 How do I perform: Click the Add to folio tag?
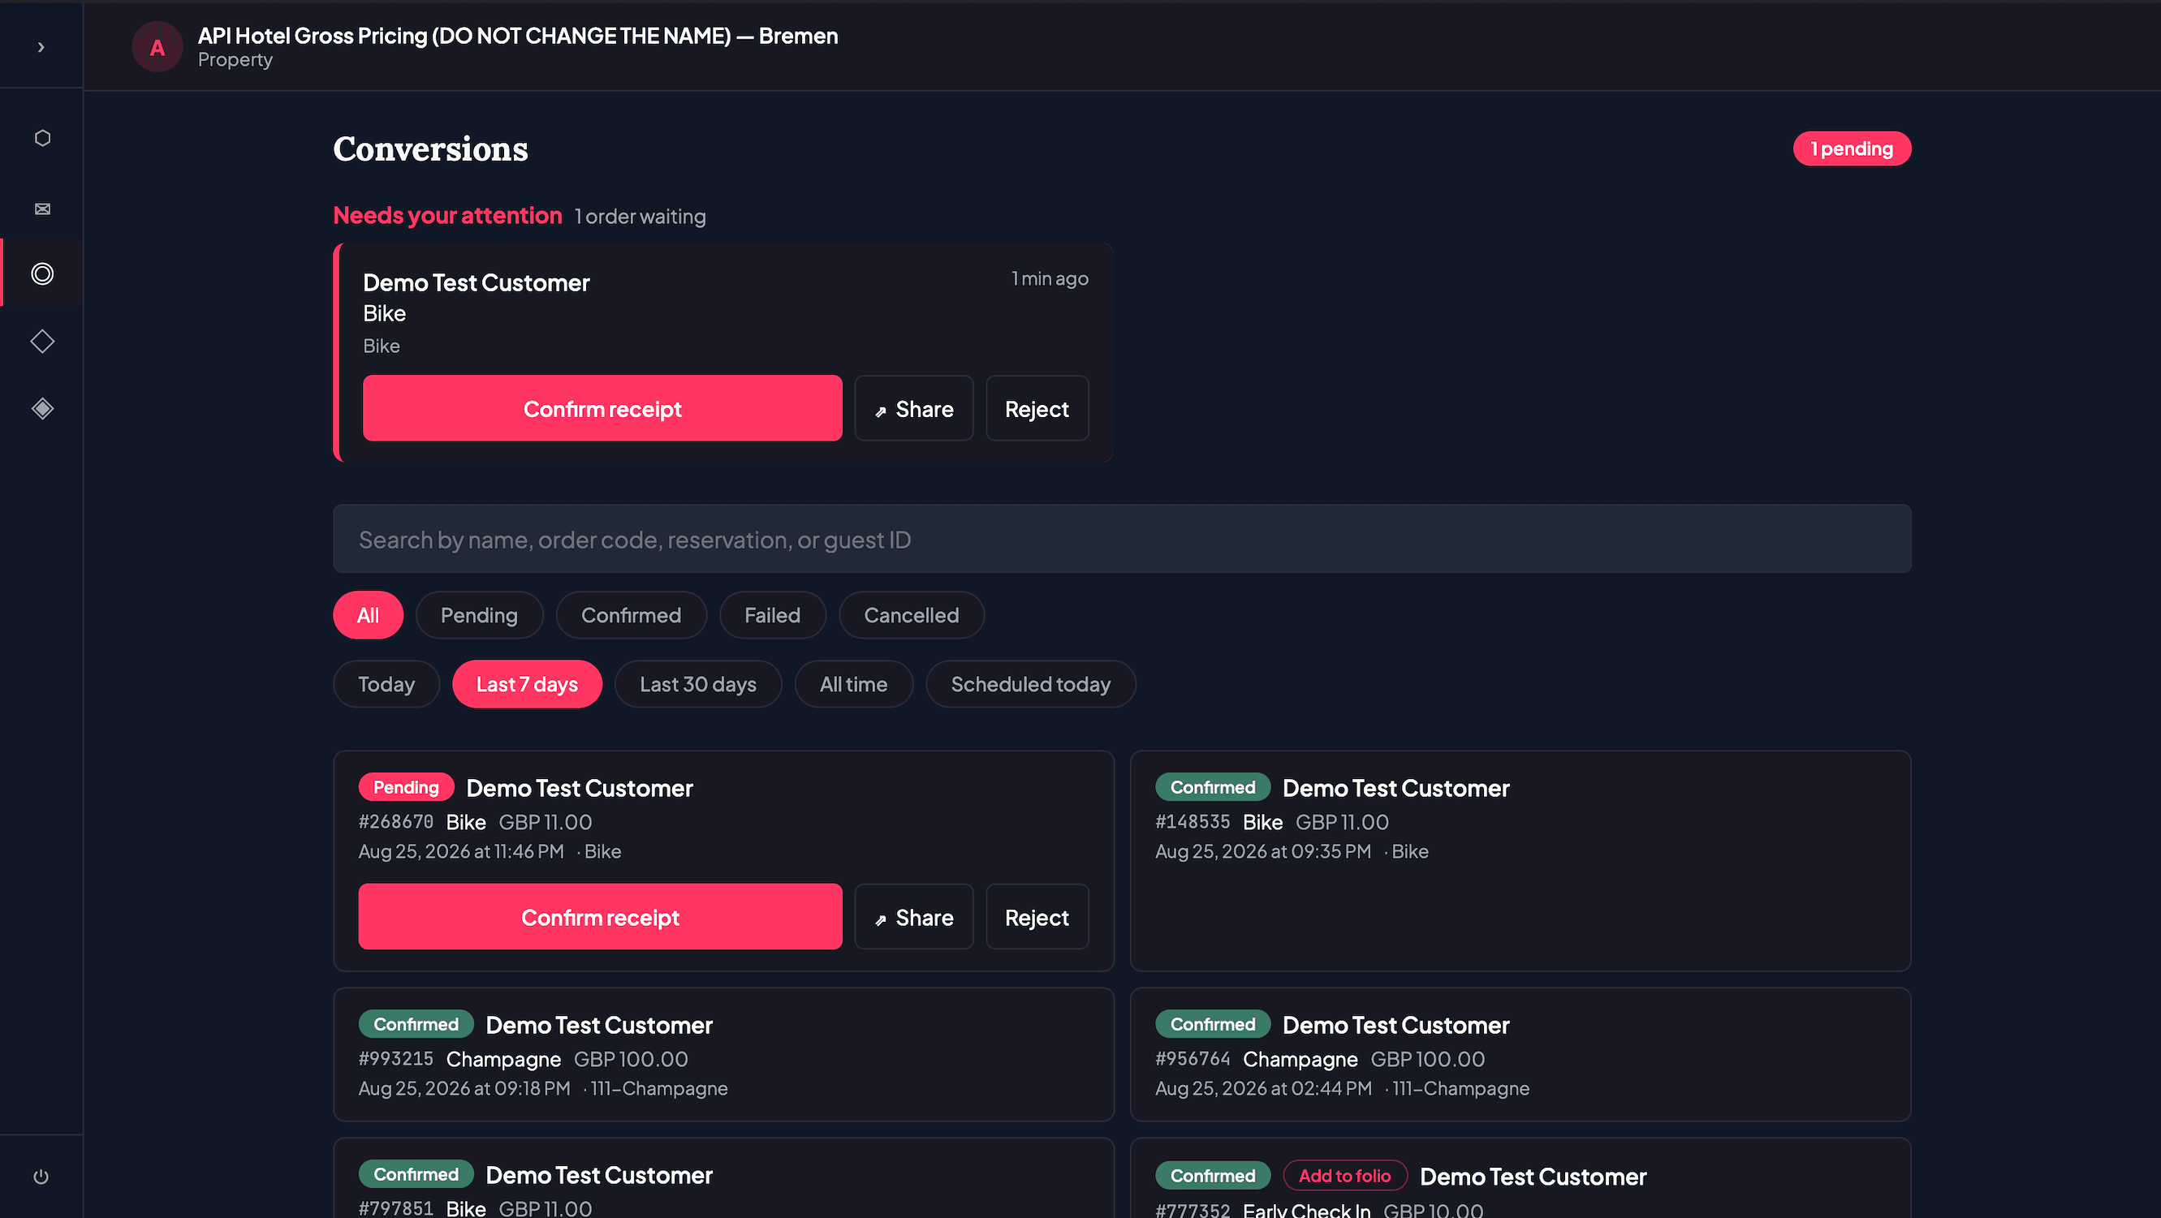[x=1344, y=1175]
